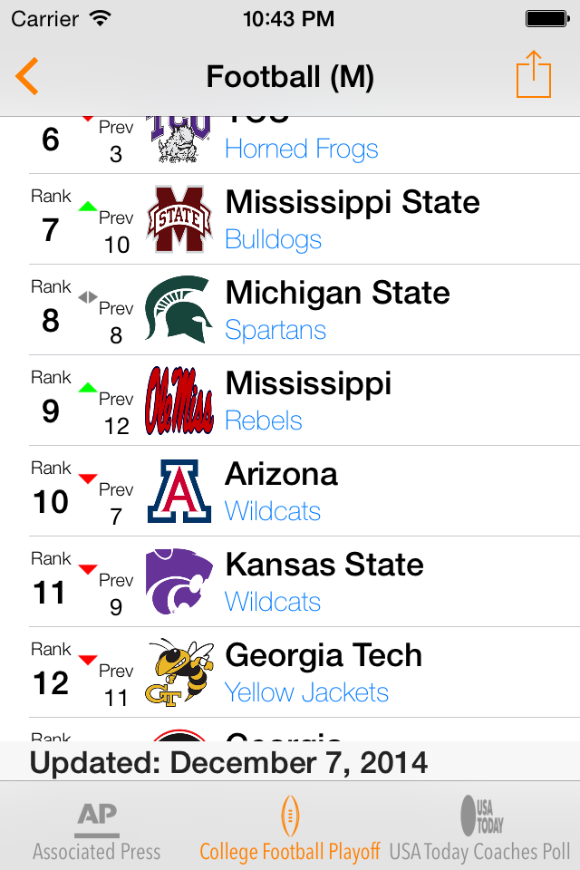Tap the orange back arrow
Image resolution: width=580 pixels, height=870 pixels.
[x=27, y=76]
